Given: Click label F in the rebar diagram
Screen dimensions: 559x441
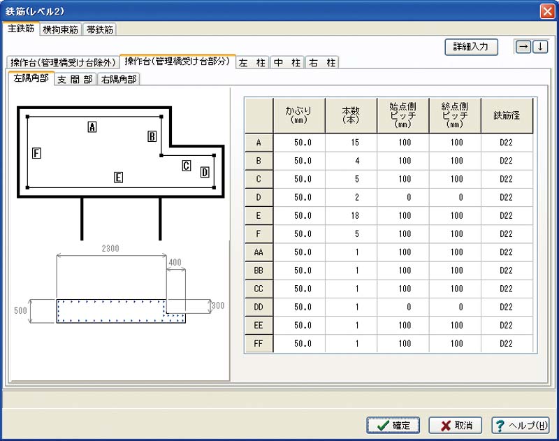Looking at the screenshot, I should tap(36, 153).
